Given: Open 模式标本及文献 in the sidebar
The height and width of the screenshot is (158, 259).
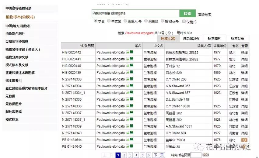Looking at the screenshot, I should [x=17, y=65].
